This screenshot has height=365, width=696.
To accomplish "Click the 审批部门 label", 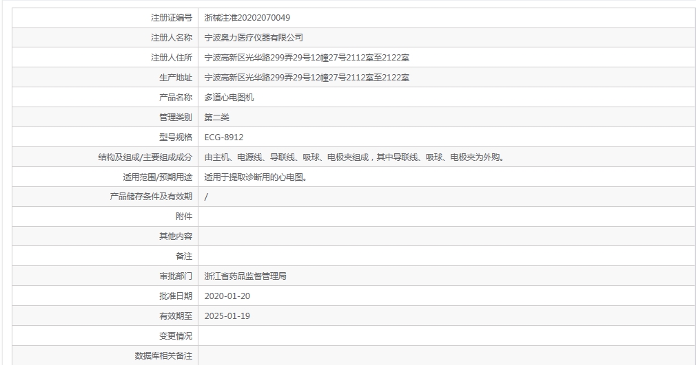I will pos(176,276).
